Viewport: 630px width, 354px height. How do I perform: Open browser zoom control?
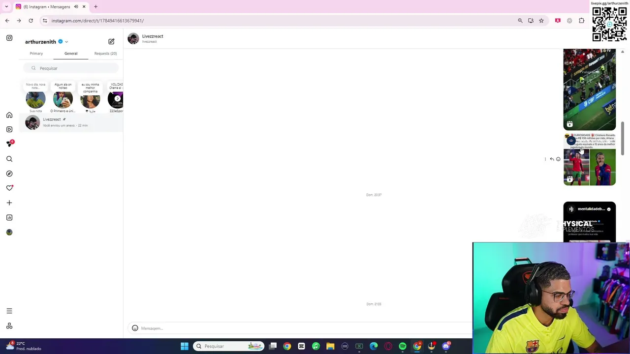coord(520,21)
